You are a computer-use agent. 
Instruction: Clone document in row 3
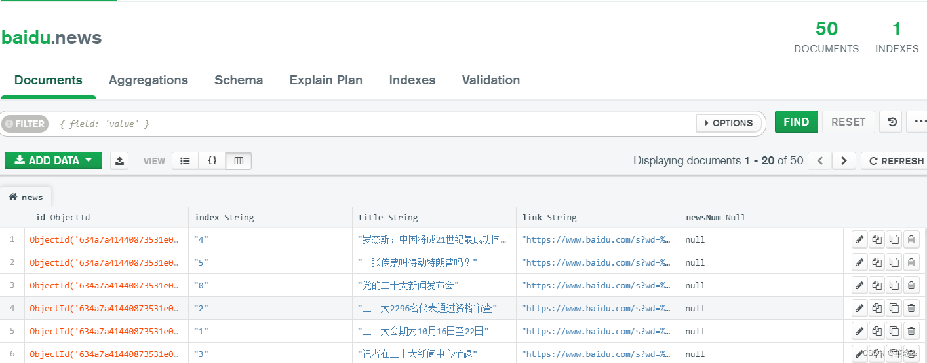click(x=894, y=285)
